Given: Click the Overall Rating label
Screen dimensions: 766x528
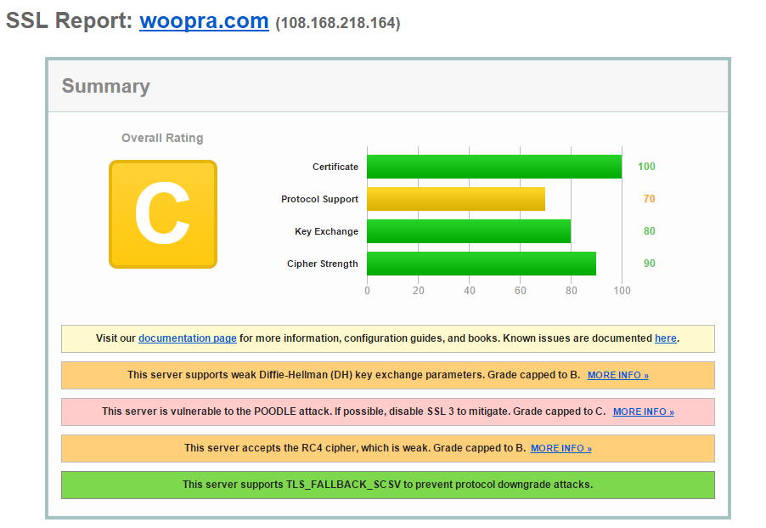Looking at the screenshot, I should 162,138.
